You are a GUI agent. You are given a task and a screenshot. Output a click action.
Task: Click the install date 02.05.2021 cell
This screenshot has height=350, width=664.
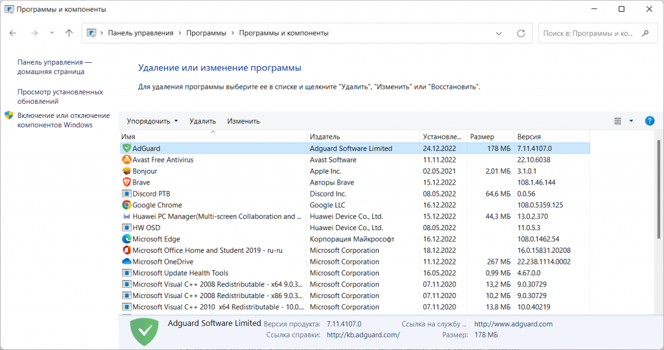click(x=439, y=171)
